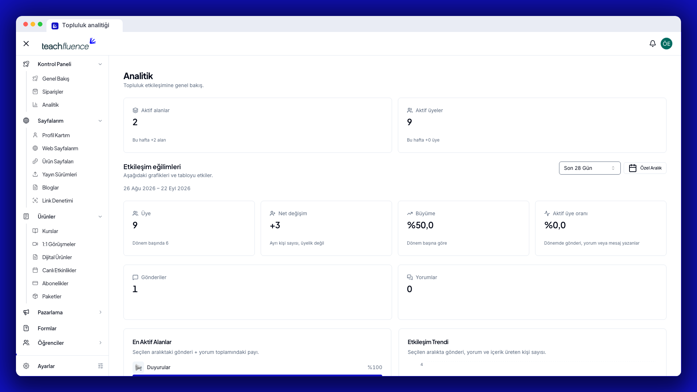Click the calendar icon in Özel Aralık
Viewport: 697px width, 392px height.
633,168
